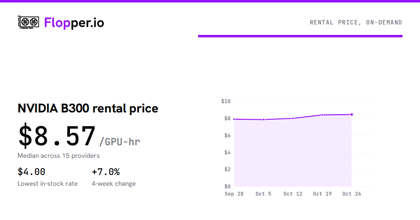This screenshot has height=220, width=420.
Task: Select the Sep 28 chart data point
Action: tap(234, 119)
